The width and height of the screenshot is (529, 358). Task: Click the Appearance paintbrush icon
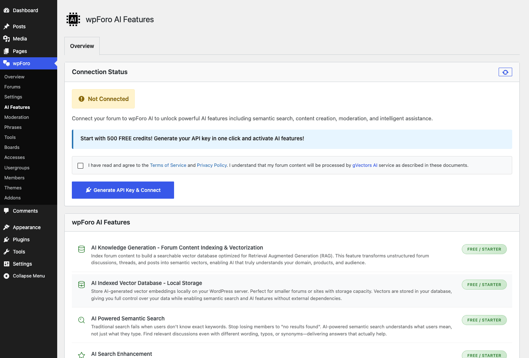point(6,227)
